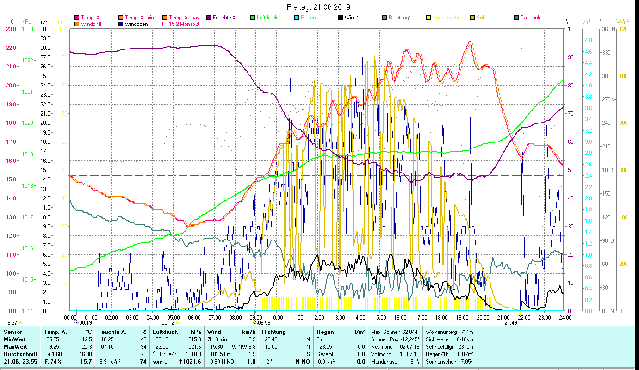Click the Feuchte A.* legend label

tap(226, 18)
